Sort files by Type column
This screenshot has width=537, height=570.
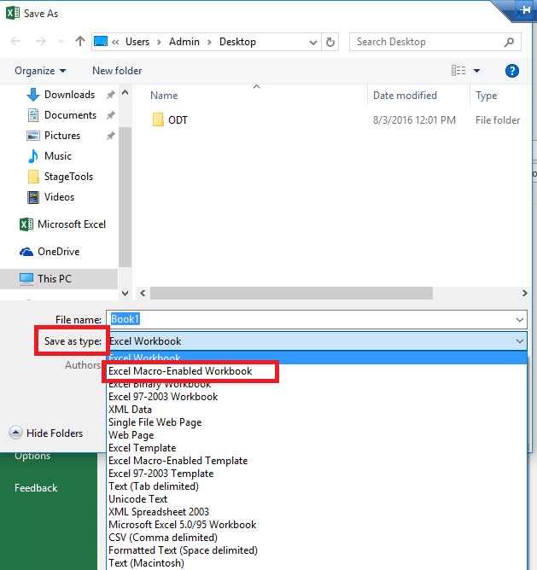click(x=486, y=96)
